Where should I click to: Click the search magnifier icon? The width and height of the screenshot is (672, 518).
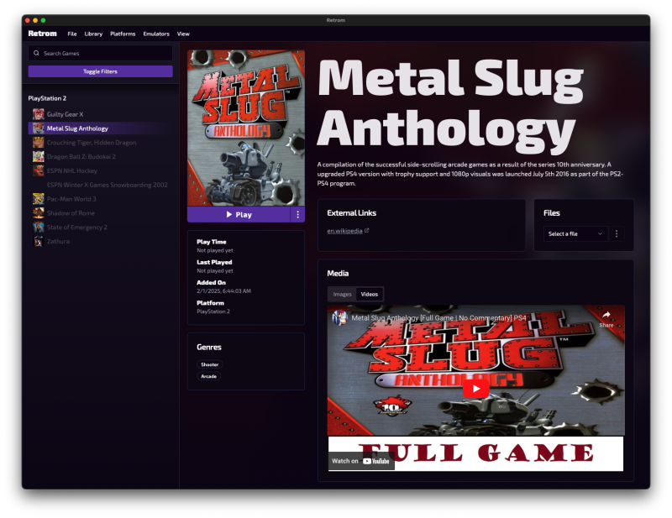(x=36, y=53)
